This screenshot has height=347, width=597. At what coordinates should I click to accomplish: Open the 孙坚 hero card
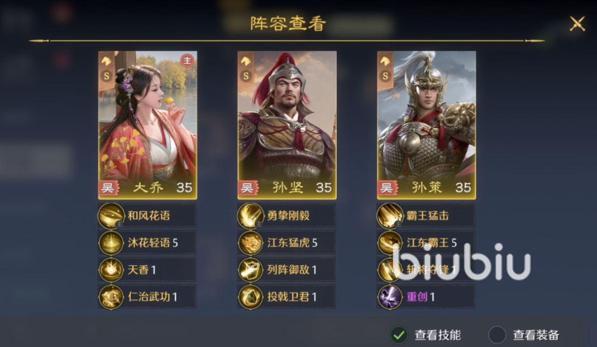pyautogui.click(x=287, y=125)
